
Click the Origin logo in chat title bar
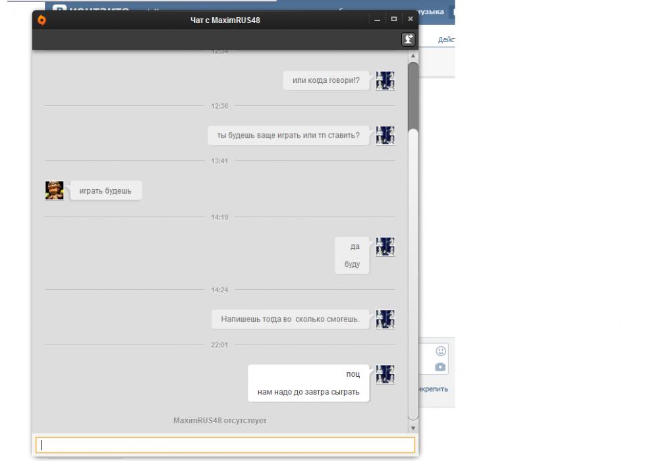[x=43, y=19]
